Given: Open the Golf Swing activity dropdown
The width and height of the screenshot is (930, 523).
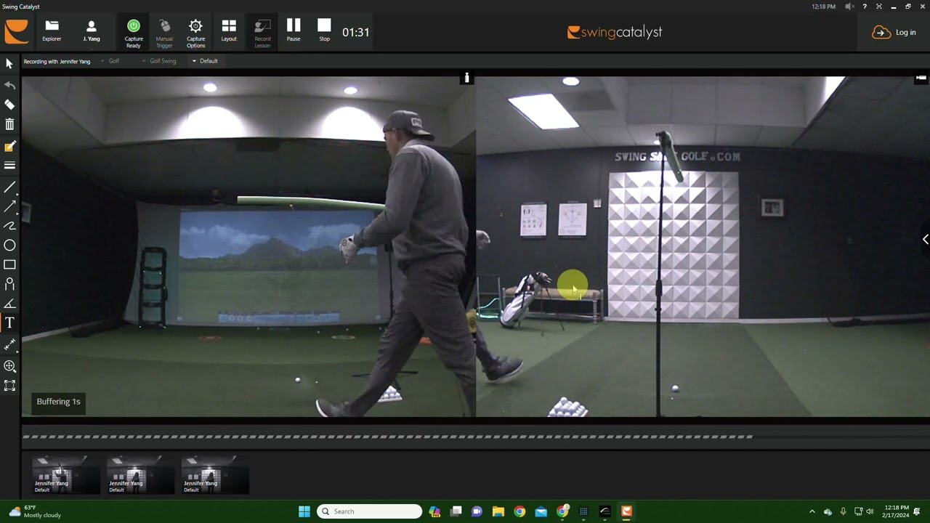Looking at the screenshot, I should [159, 61].
